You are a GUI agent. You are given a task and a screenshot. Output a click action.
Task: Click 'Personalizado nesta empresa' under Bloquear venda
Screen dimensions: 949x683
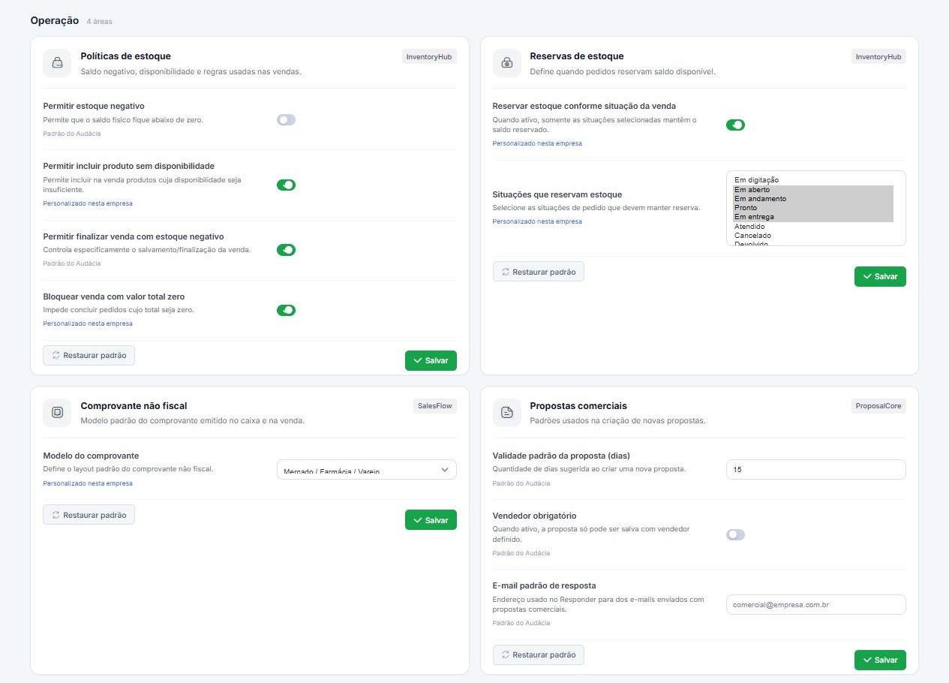88,323
